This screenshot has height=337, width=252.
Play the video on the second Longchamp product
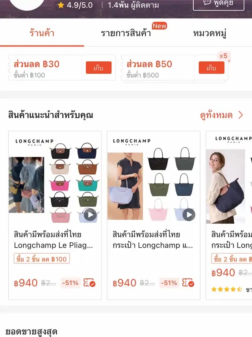point(189,215)
